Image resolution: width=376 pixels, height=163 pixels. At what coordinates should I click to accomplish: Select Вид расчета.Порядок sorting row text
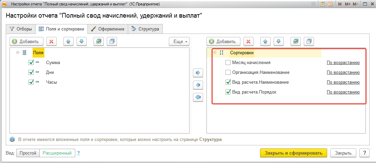(254, 92)
